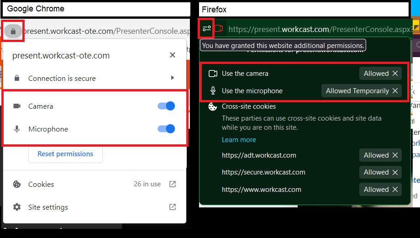Click the Use the microphone label
This screenshot has width=420, height=238.
(252, 91)
